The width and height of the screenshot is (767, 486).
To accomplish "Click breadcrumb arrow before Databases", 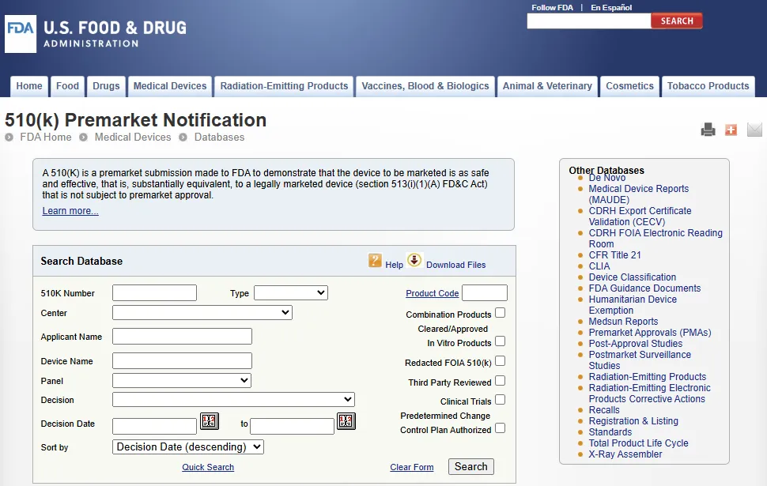I will coord(183,138).
